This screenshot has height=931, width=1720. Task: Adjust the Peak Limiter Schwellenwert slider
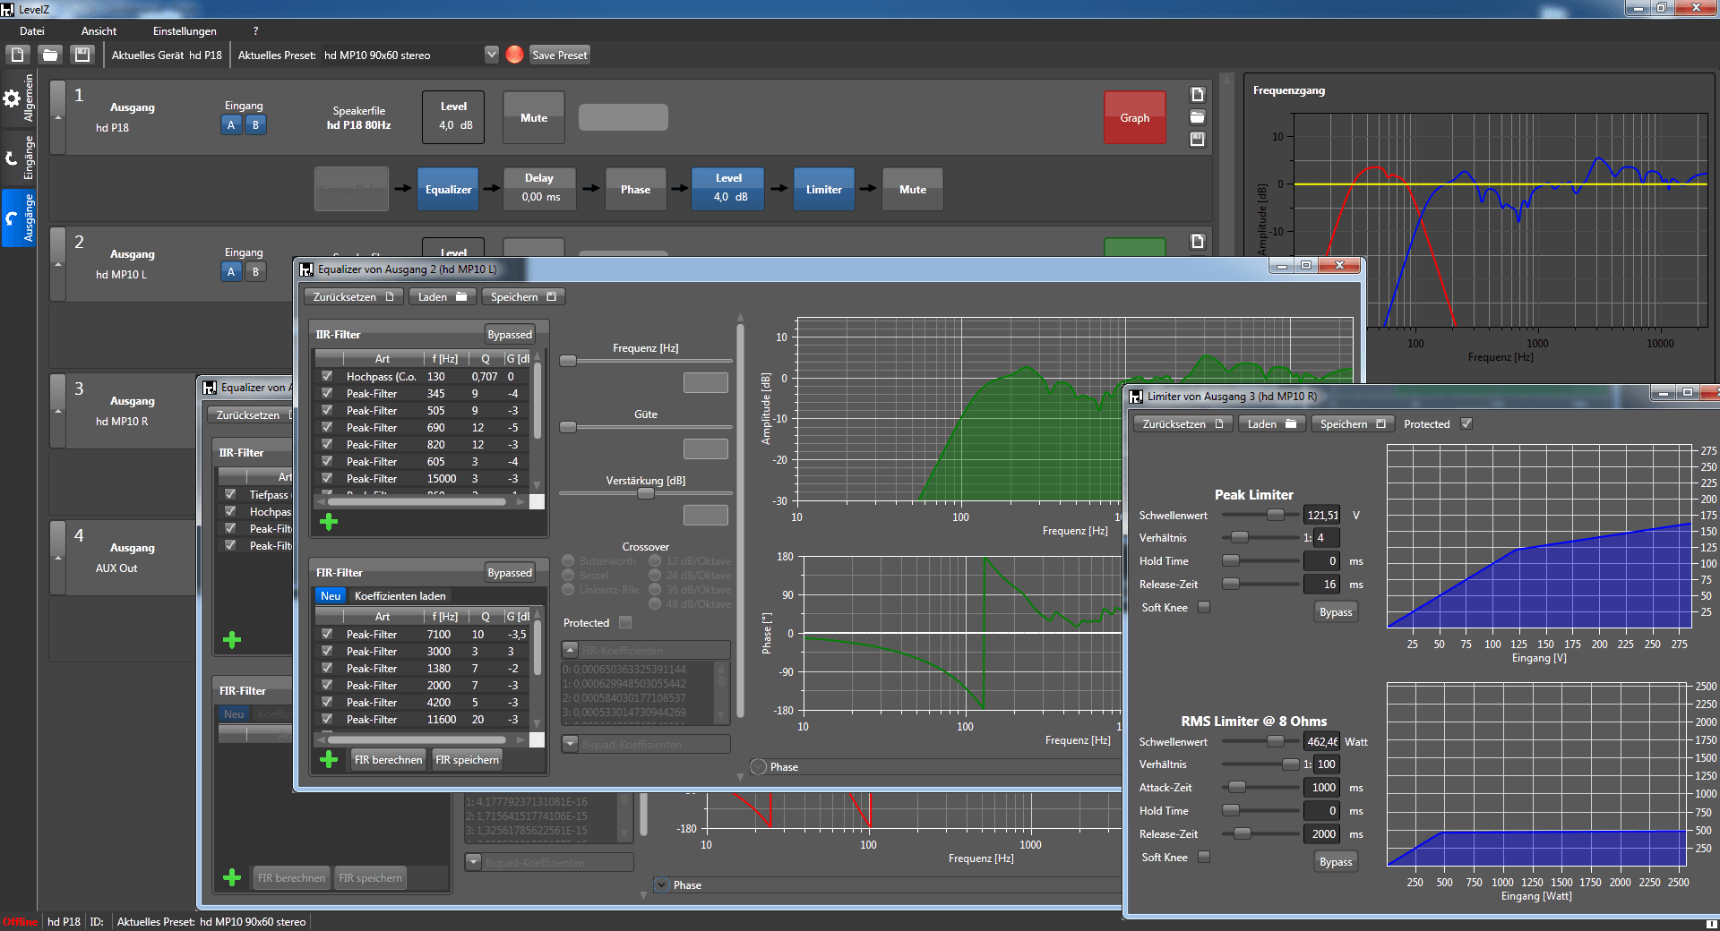(1275, 515)
